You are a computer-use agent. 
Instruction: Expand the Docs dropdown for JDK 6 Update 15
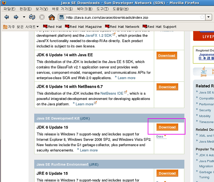[x=161, y=137]
